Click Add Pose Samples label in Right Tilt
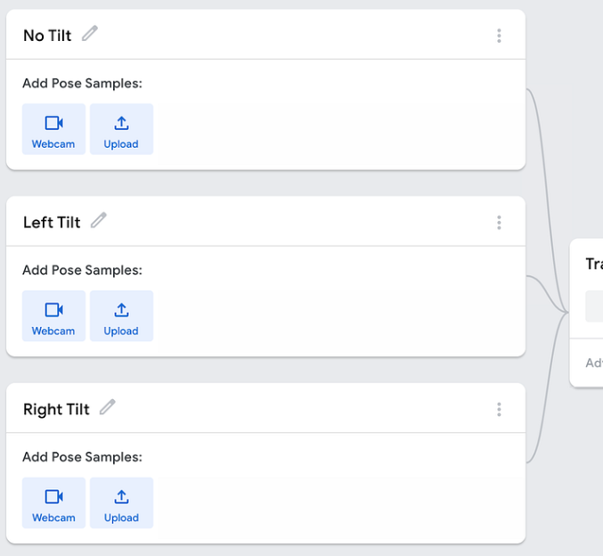This screenshot has width=603, height=556. (x=82, y=457)
